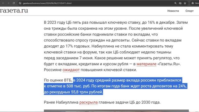This screenshot has height=112, width=199.
Task: Follow the «раскрыла» link
Action: click(x=88, y=102)
